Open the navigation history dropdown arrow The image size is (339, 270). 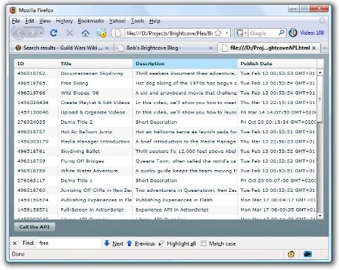[41, 33]
